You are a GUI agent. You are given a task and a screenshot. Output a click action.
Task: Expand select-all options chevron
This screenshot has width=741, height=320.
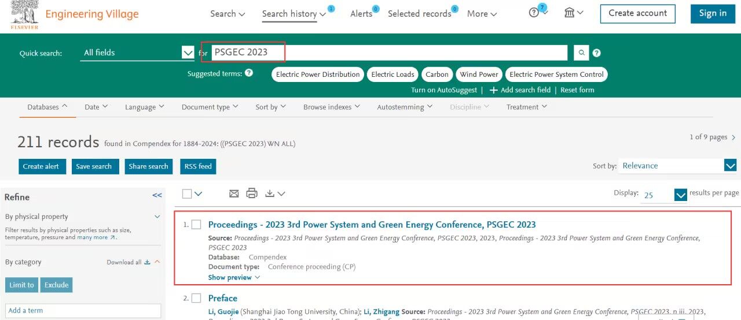click(199, 194)
